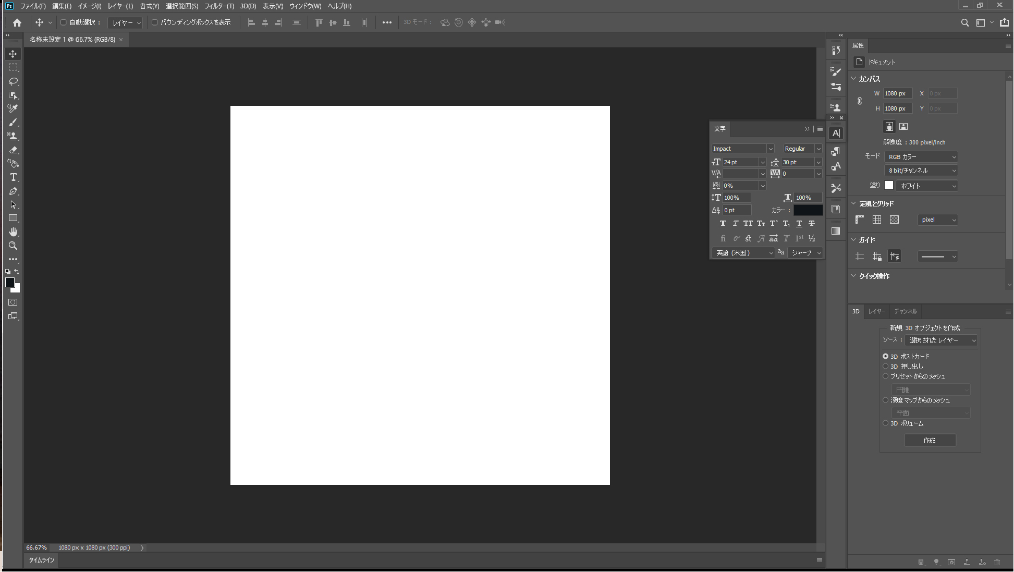Select the 3D 押し出し radio button
The image size is (1014, 572).
[885, 367]
